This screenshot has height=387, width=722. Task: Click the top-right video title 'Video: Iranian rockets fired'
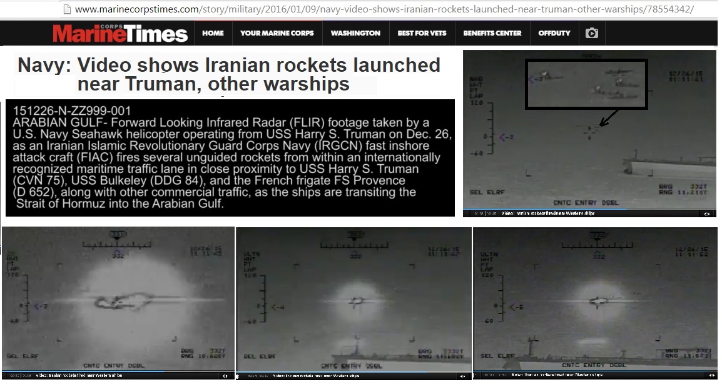pyautogui.click(x=547, y=213)
